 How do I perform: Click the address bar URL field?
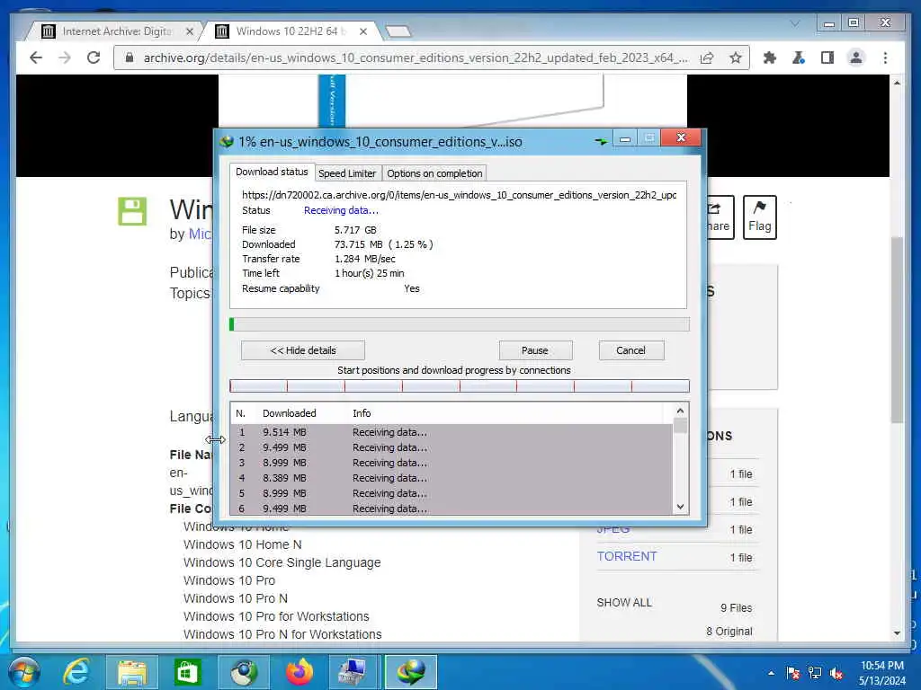[x=415, y=57]
